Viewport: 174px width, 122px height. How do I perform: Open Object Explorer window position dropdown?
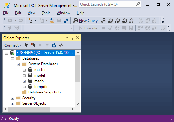tap(67, 38)
